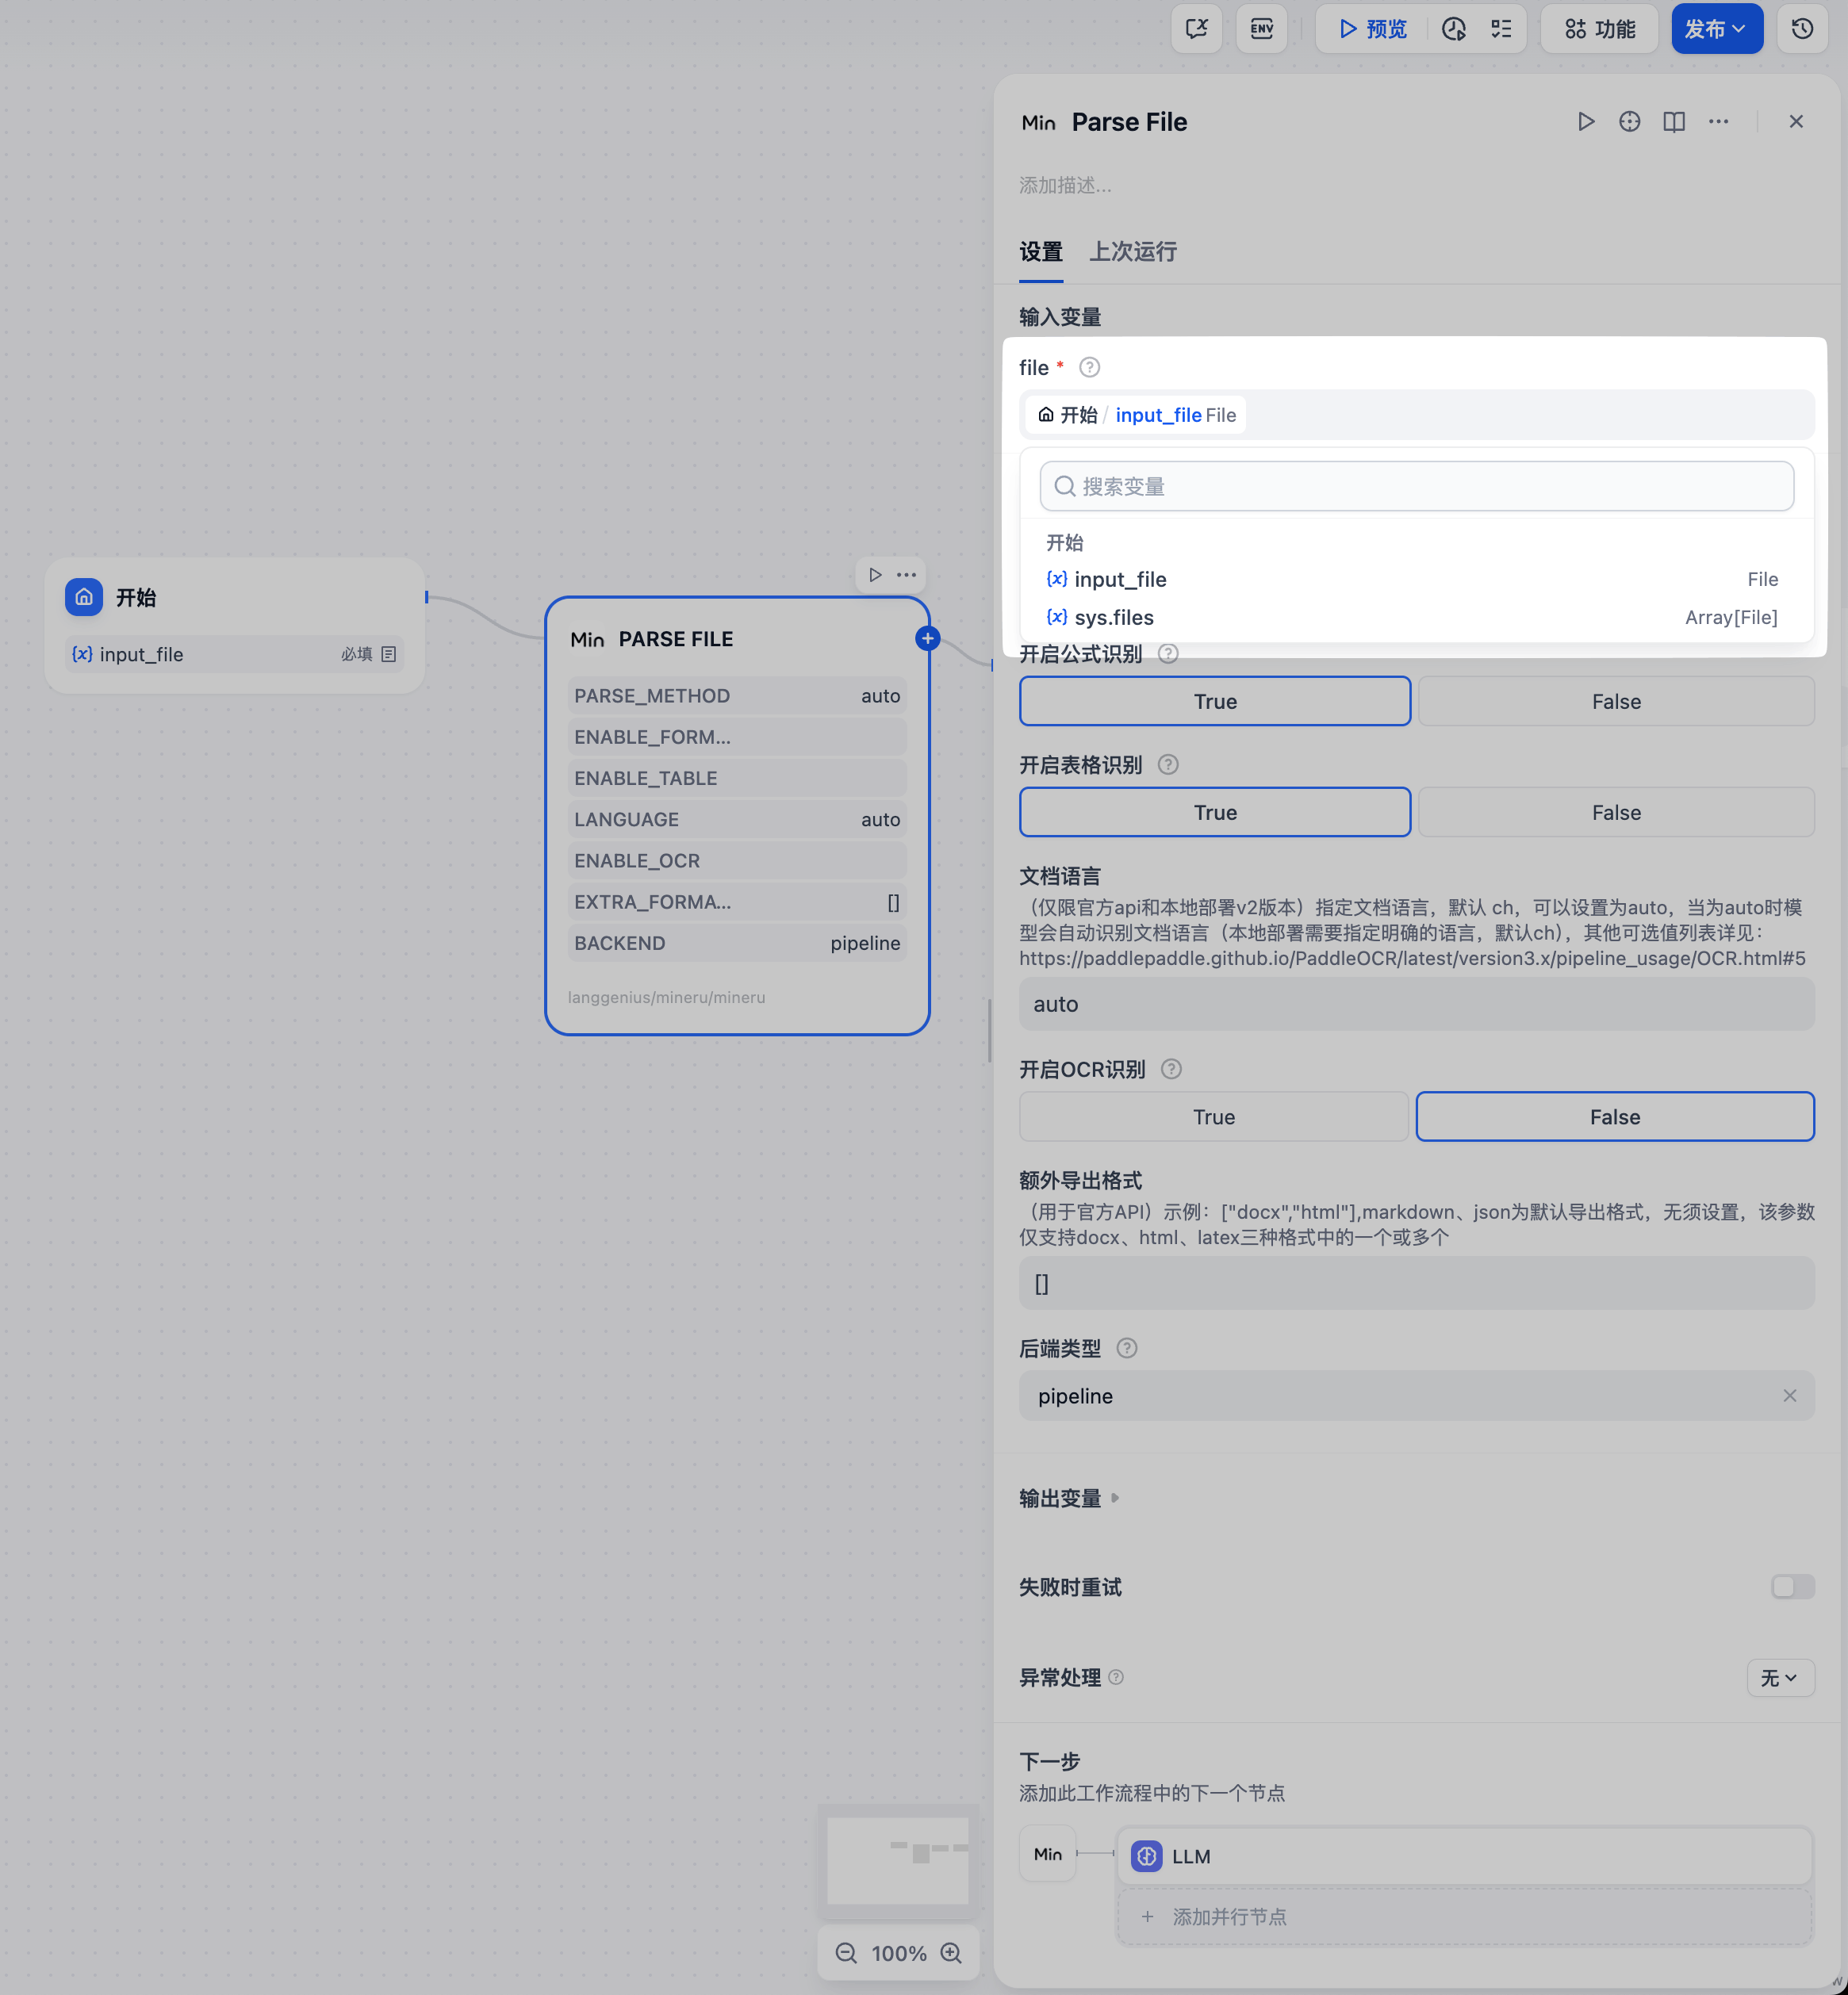Screen dimensions: 1848x1995
Task: Open the help book icon in panel header
Action: point(1674,122)
